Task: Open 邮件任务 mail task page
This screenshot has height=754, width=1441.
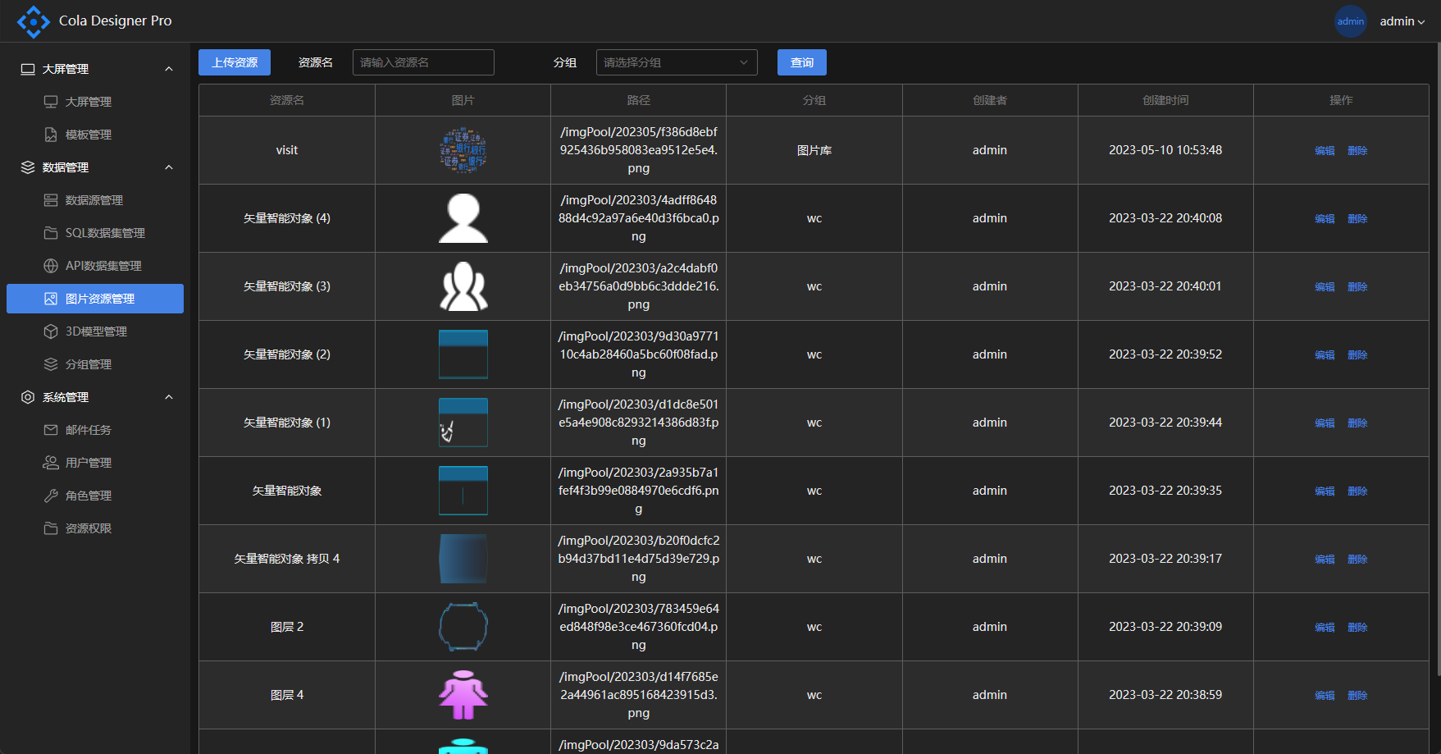Action: pyautogui.click(x=89, y=430)
